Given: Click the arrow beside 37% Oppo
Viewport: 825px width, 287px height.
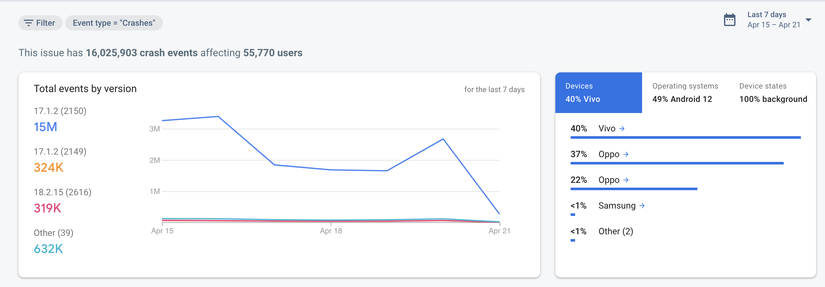Looking at the screenshot, I should 626,154.
